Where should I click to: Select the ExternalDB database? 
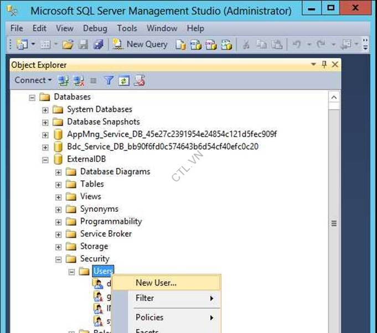[x=86, y=159]
